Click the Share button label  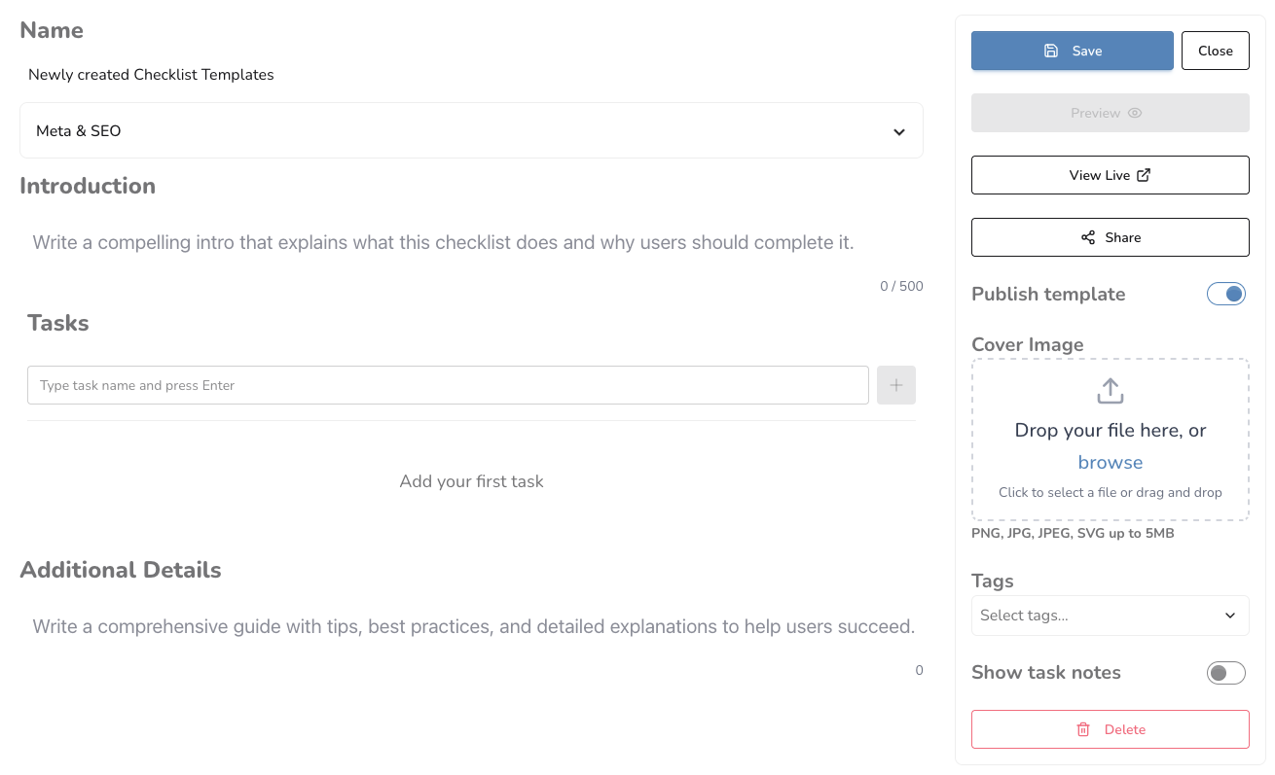pyautogui.click(x=1122, y=237)
